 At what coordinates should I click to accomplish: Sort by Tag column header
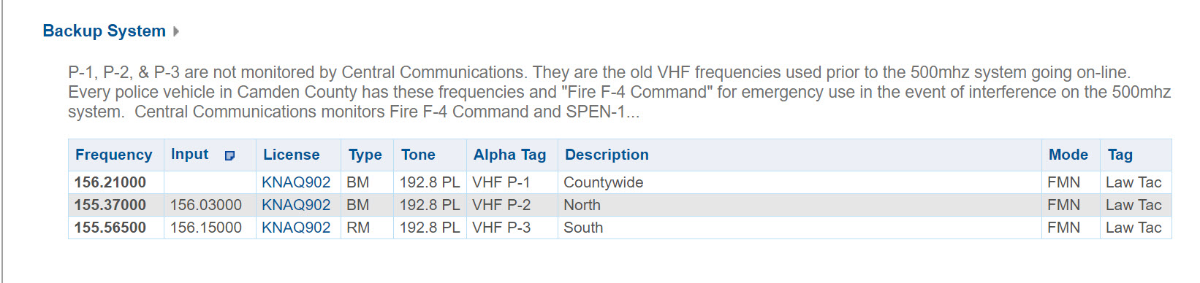(x=1120, y=155)
